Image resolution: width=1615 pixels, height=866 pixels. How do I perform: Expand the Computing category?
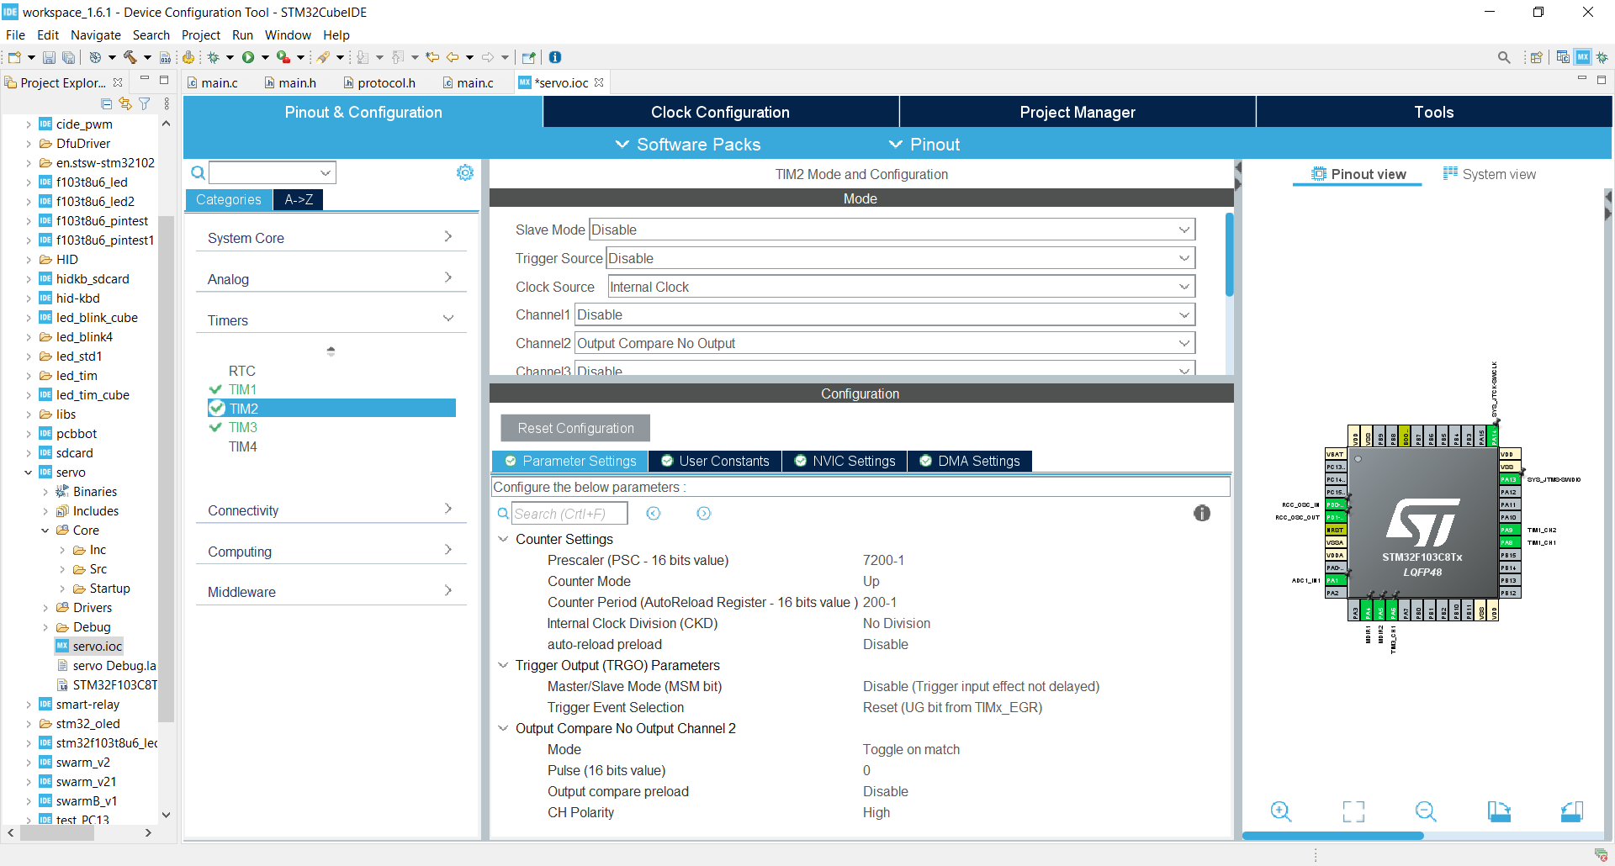point(331,552)
